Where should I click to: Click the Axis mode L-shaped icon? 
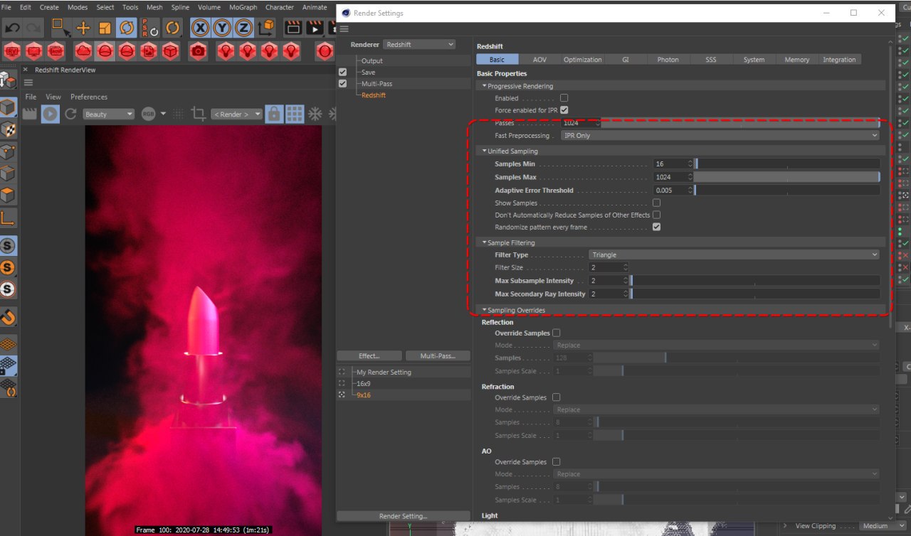click(9, 218)
